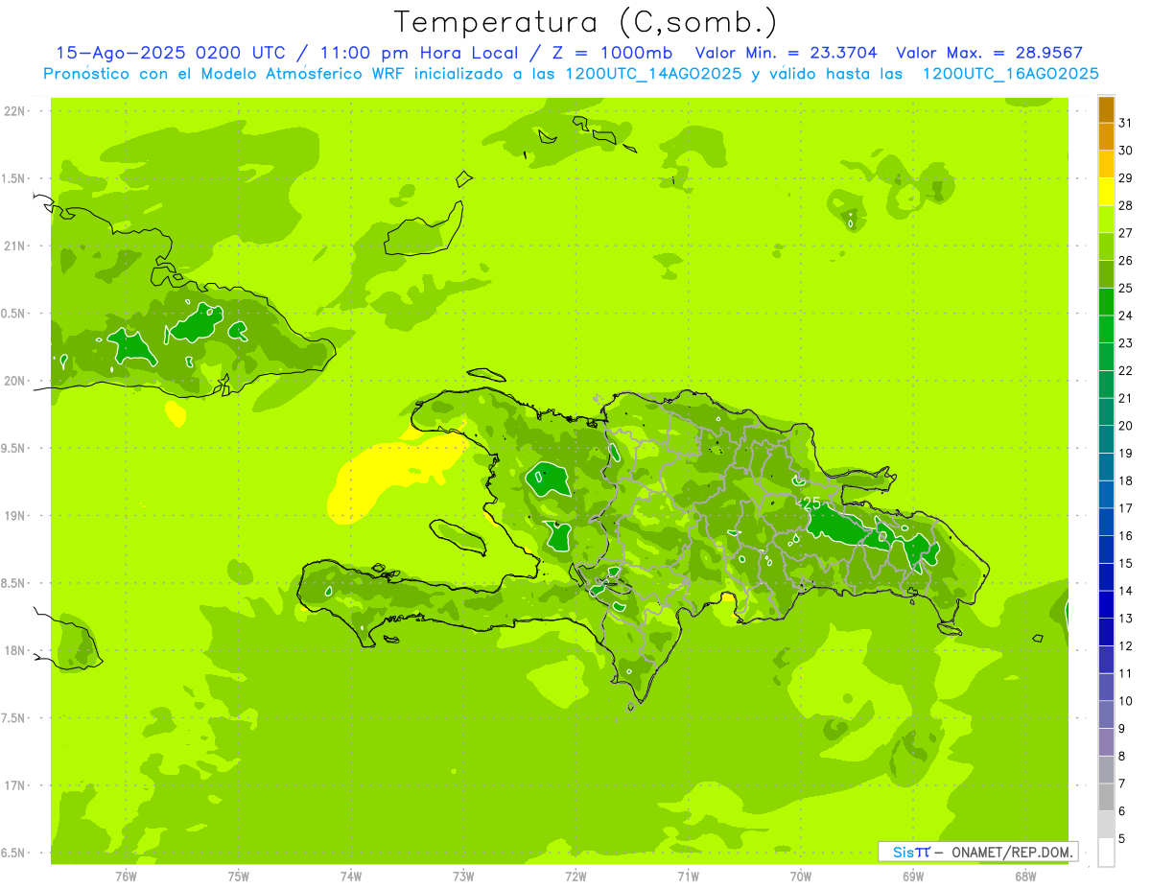Click the "Valor Min. = 23.3704" text
Image resolution: width=1151 pixels, height=889 pixels.
click(x=787, y=53)
